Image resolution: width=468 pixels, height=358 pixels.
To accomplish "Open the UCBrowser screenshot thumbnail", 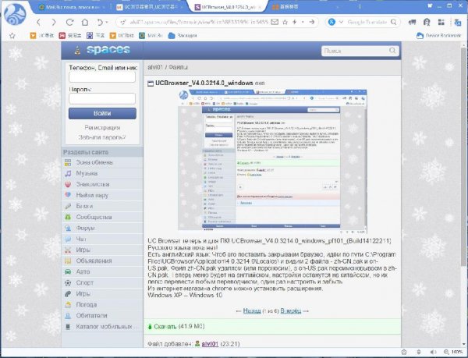I will point(272,161).
